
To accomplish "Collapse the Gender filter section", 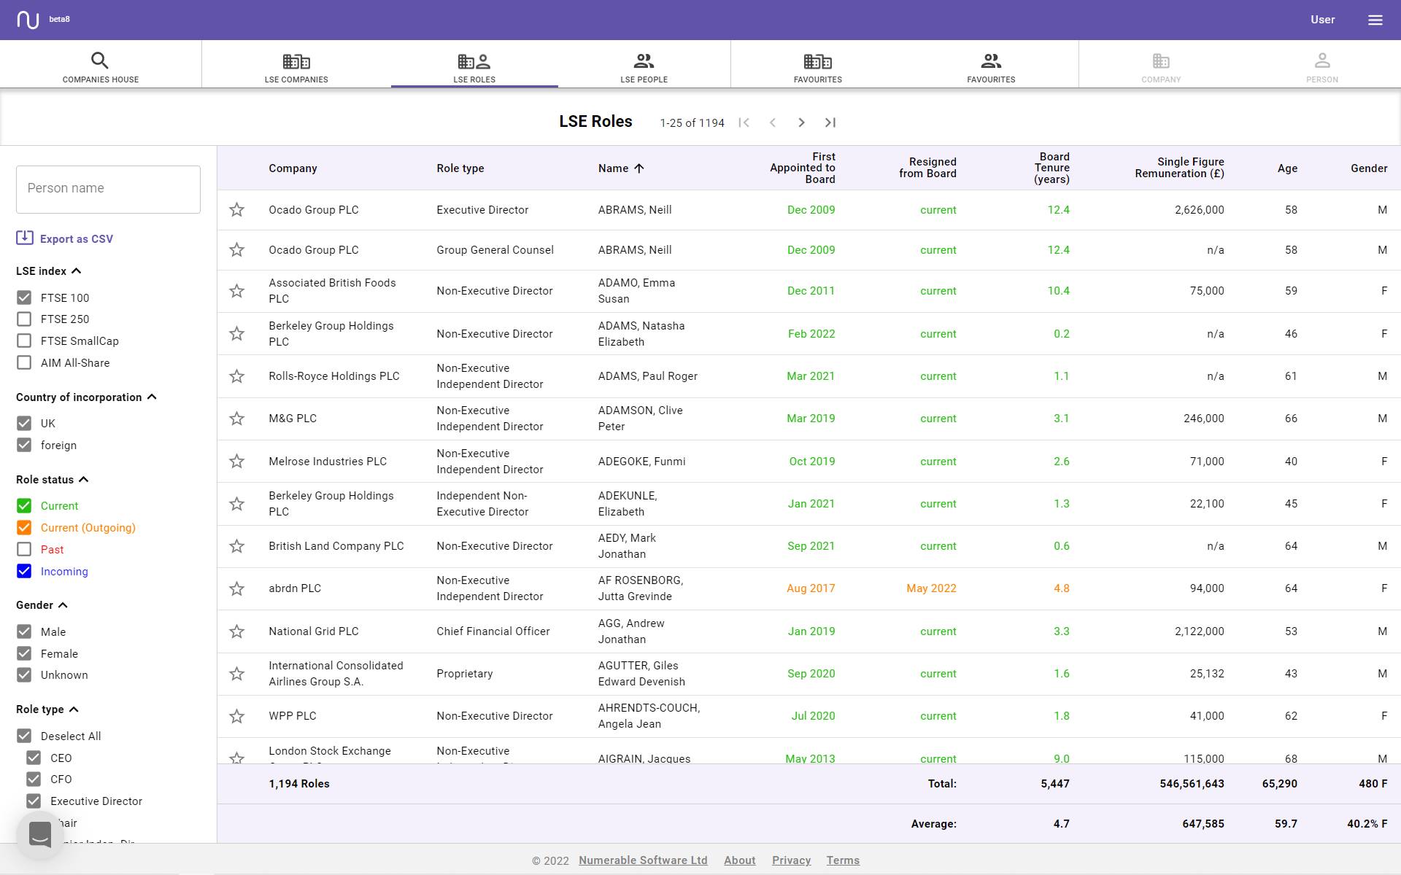I will [63, 605].
